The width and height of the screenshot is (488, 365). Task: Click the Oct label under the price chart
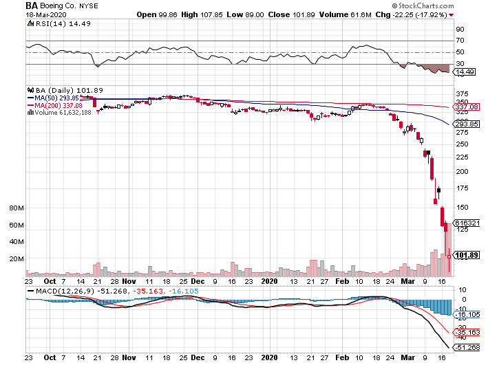(x=50, y=281)
